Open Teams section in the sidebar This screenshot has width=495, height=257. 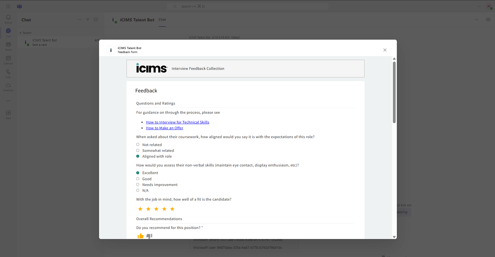pyautogui.click(x=8, y=46)
